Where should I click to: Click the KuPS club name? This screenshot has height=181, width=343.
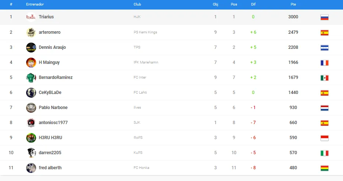138,153
